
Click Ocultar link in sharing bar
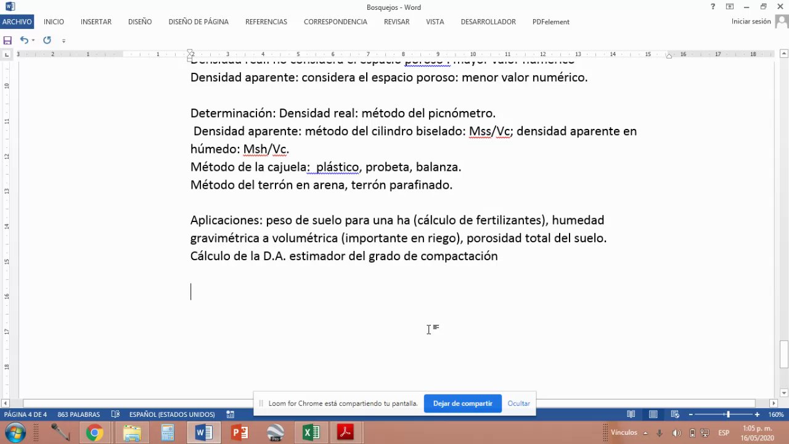pyautogui.click(x=518, y=403)
